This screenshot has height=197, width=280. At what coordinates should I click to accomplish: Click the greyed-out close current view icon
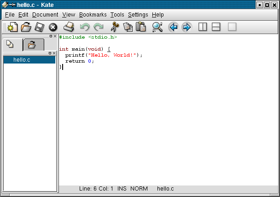coord(232,27)
